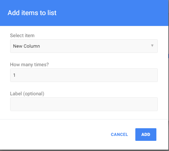The image size is (169, 151).
Task: Click the "Add items to list" title
Action: pyautogui.click(x=32, y=13)
